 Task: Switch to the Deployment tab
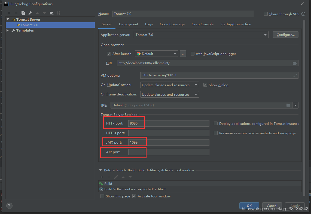[x=128, y=24]
